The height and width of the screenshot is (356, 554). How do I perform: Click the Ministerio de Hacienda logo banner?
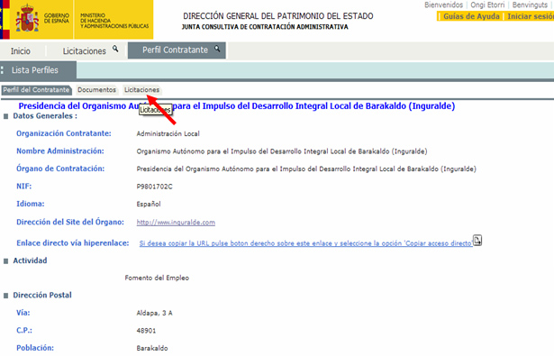114,21
